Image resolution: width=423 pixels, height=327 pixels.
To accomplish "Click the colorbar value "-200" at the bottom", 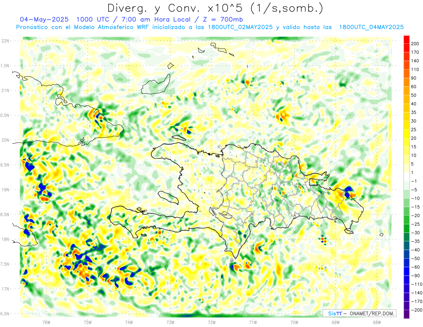I will (x=416, y=310).
